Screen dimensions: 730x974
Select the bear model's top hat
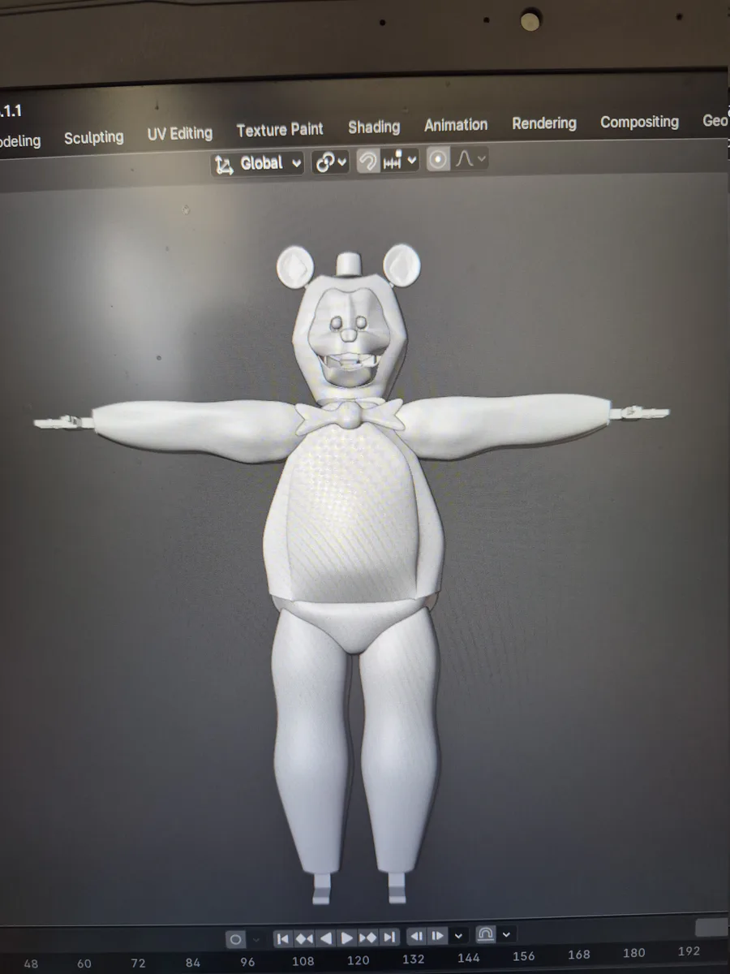[x=348, y=265]
